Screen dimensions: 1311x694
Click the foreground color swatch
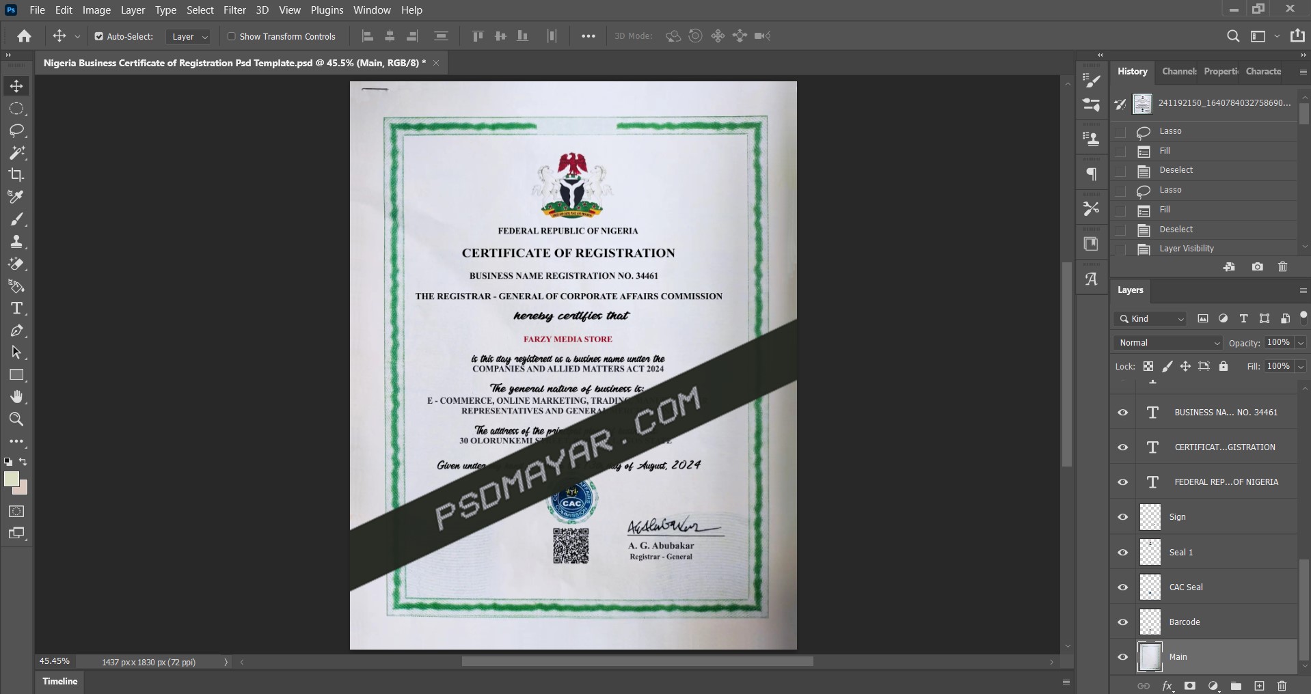point(12,480)
